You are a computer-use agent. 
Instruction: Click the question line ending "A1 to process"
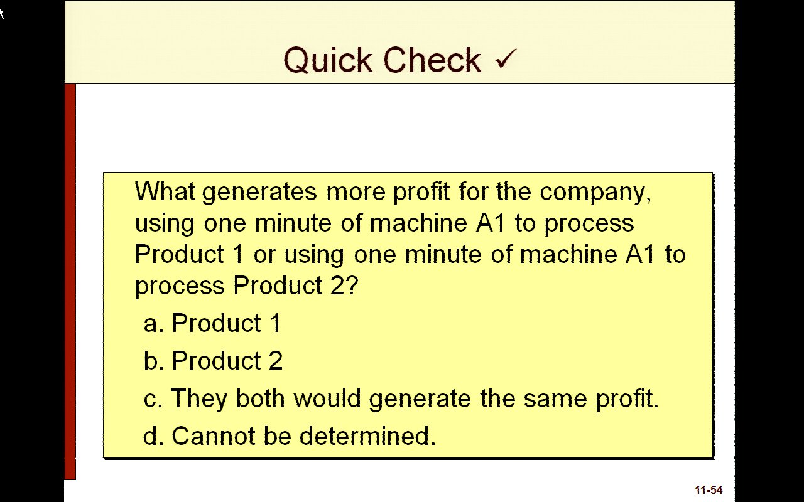pos(384,223)
